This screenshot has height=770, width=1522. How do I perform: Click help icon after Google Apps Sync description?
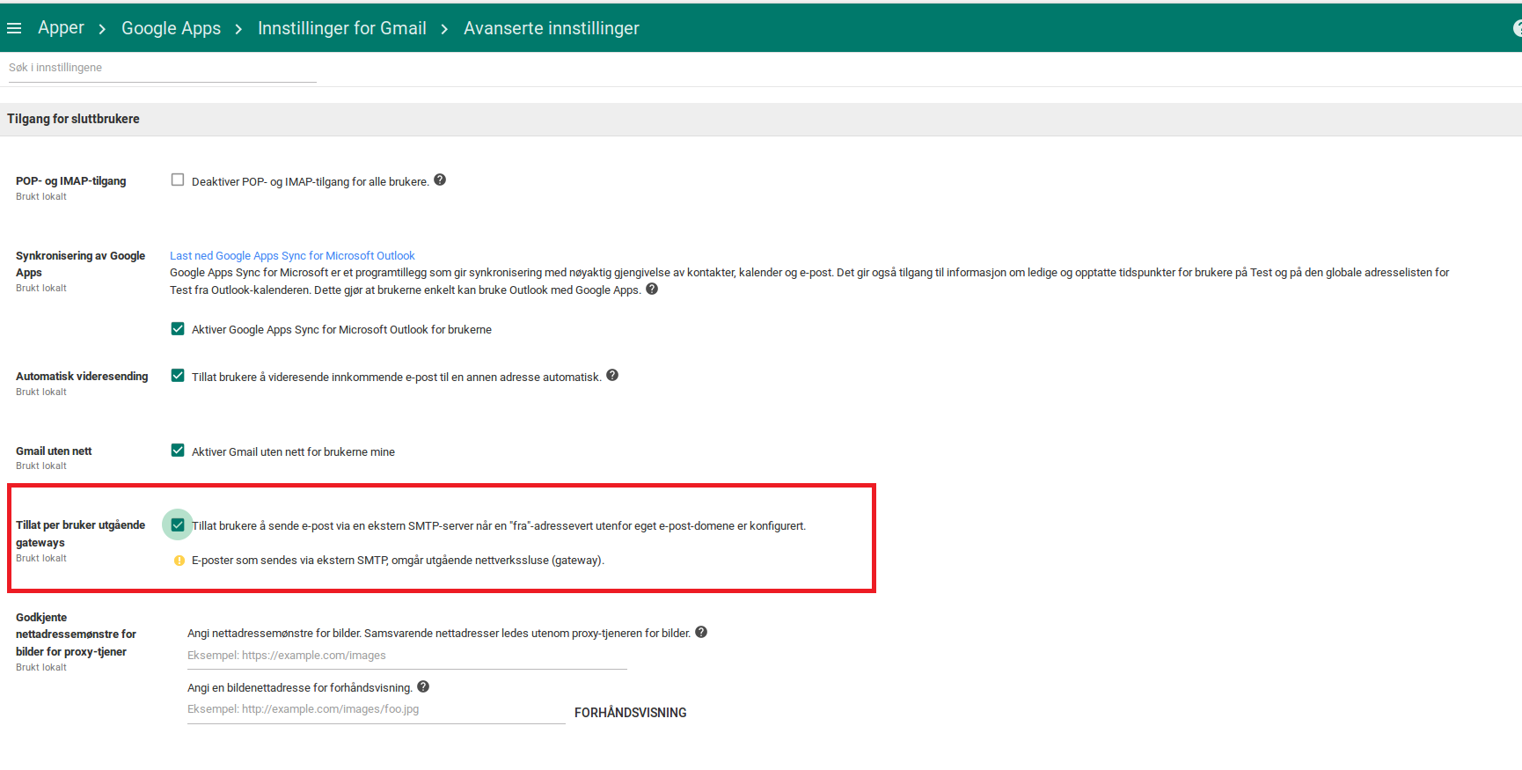tap(652, 289)
